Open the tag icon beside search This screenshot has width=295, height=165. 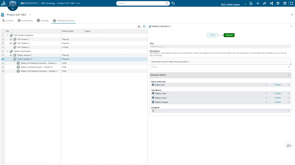tap(173, 3)
